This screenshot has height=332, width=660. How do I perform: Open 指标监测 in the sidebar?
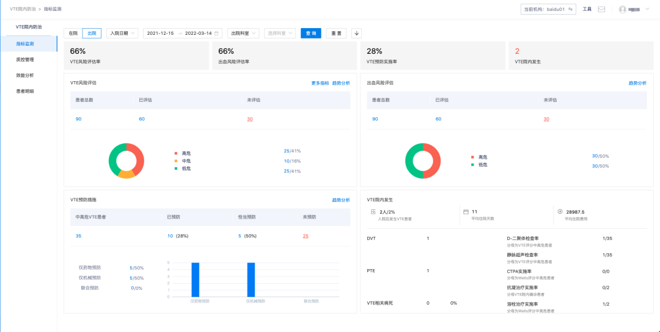pos(29,44)
